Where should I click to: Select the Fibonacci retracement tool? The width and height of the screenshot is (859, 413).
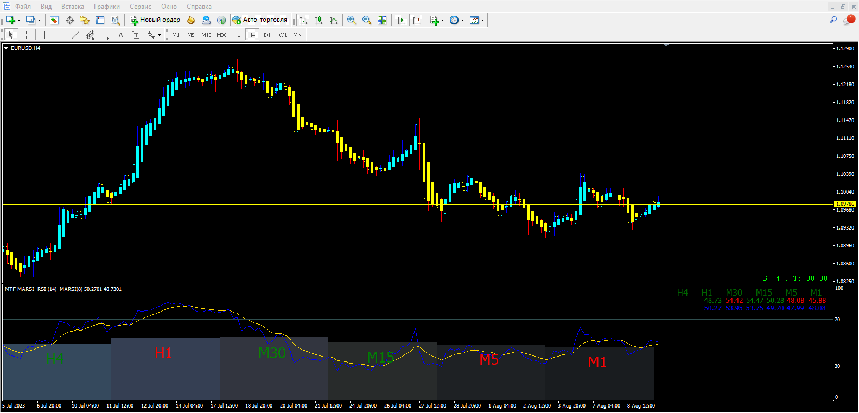[106, 35]
